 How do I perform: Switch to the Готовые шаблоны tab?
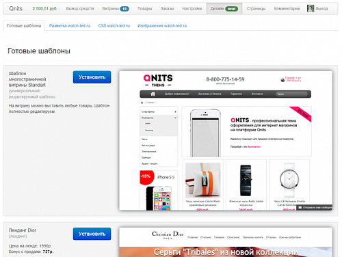click(24, 26)
